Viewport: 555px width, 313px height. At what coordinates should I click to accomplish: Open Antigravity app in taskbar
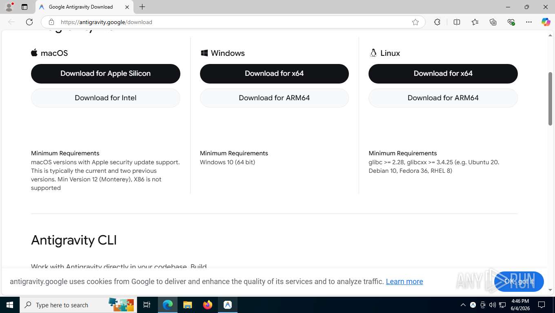pos(228,305)
